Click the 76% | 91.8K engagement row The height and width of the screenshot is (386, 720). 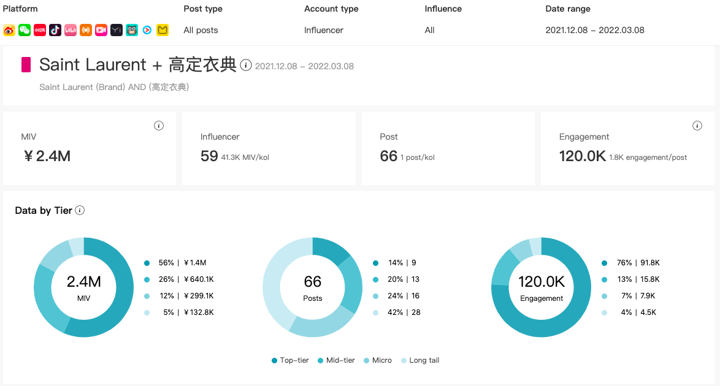(630, 263)
